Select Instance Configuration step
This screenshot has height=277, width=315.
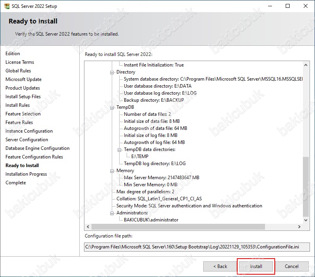point(29,131)
